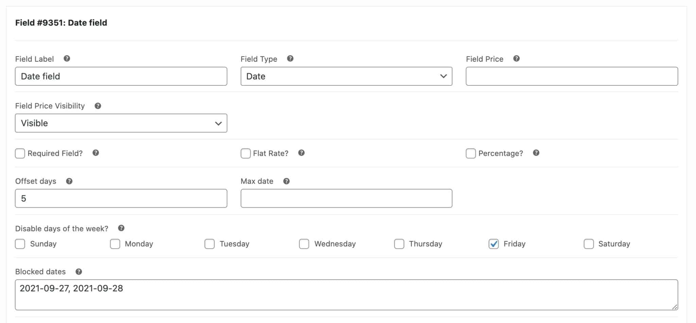Click the Field Price Visibility help icon

98,106
